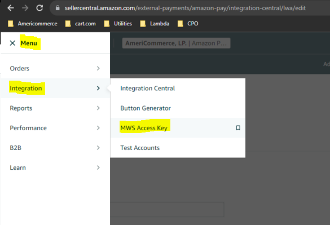330x225 pixels.
Task: Reload the page with the refresh icon
Action: [39, 8]
